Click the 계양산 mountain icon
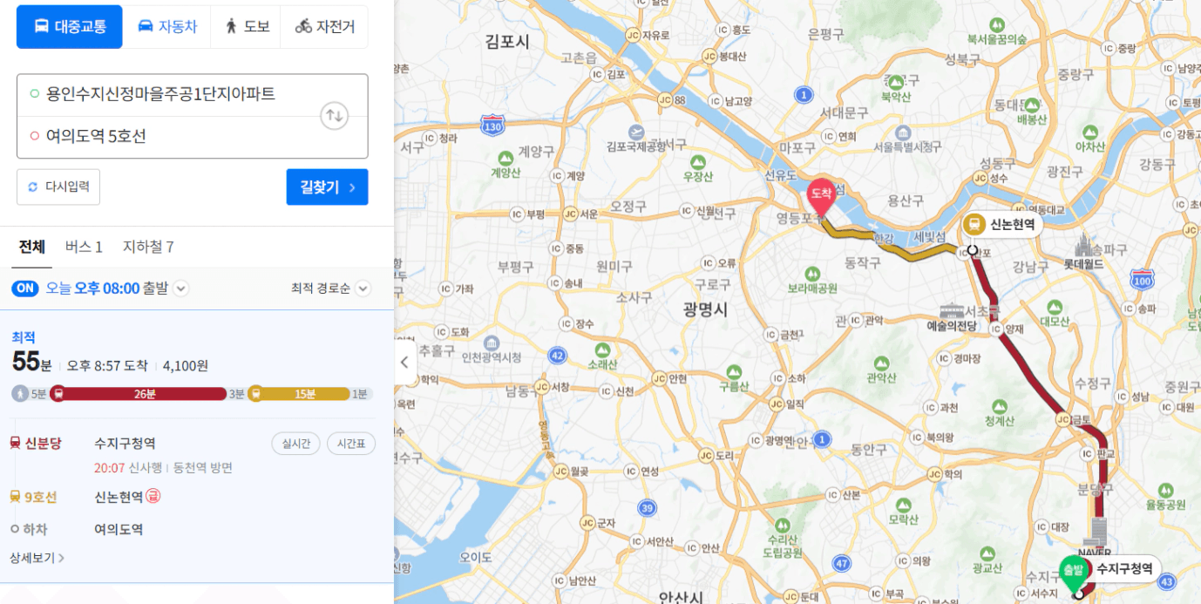Image resolution: width=1201 pixels, height=604 pixels. (505, 158)
